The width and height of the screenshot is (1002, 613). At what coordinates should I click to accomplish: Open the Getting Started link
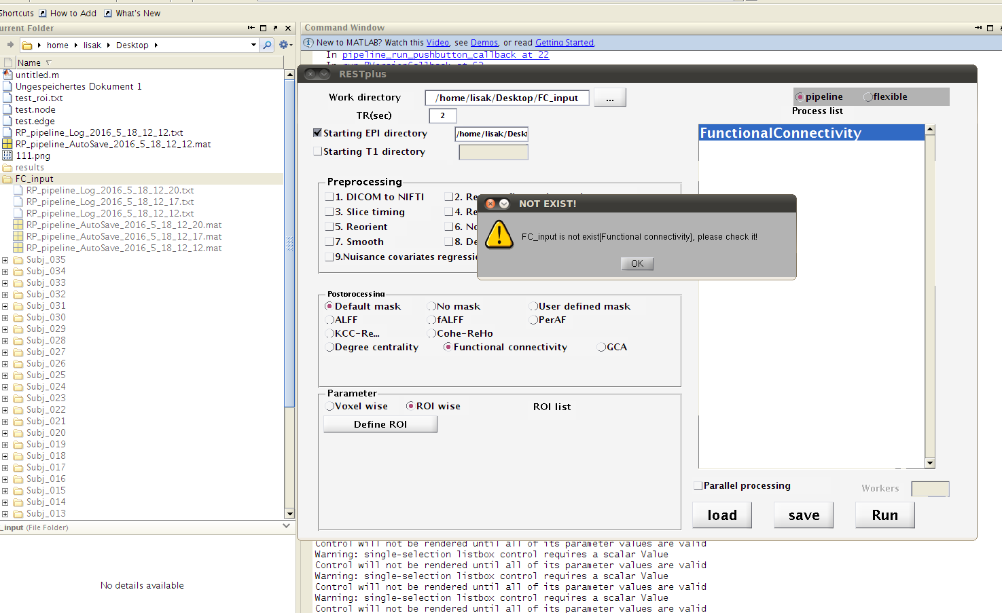(565, 42)
